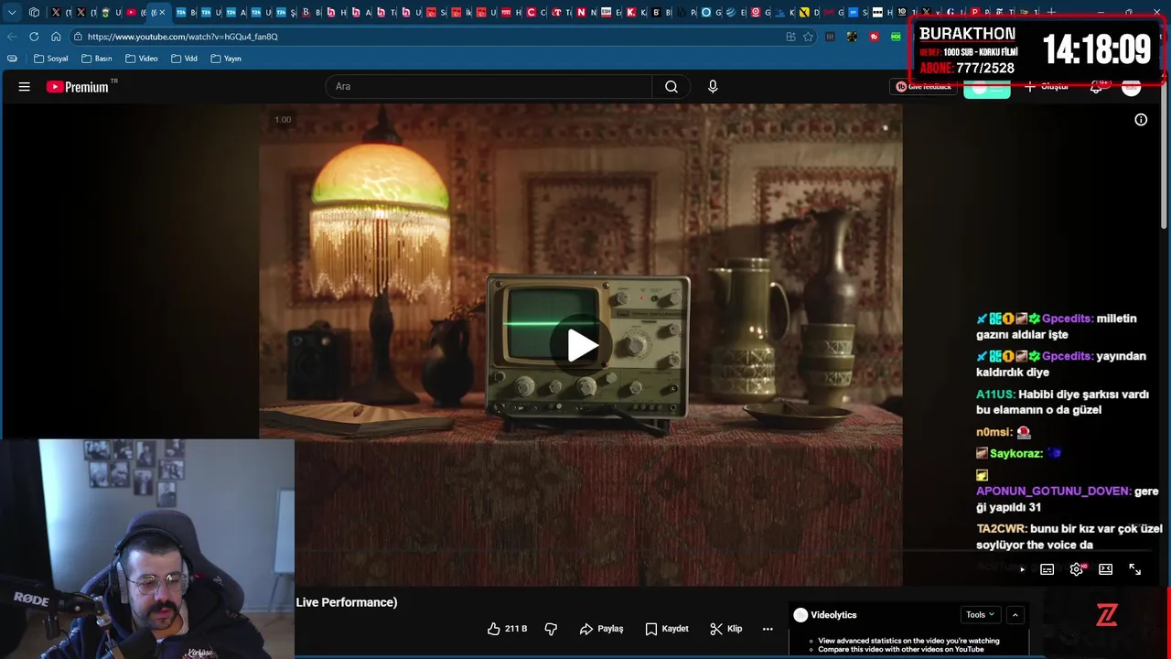
Task: Enter fullscreen mode
Action: [1135, 569]
